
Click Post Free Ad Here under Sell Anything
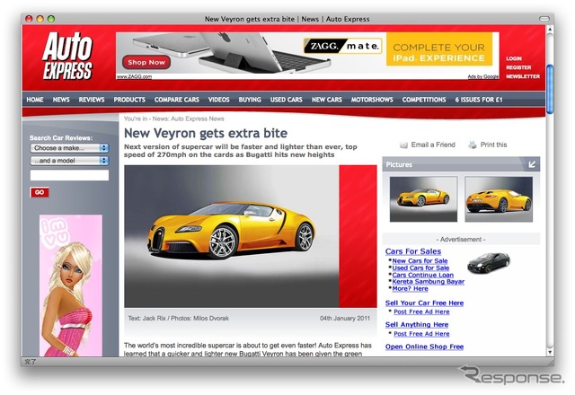[421, 334]
